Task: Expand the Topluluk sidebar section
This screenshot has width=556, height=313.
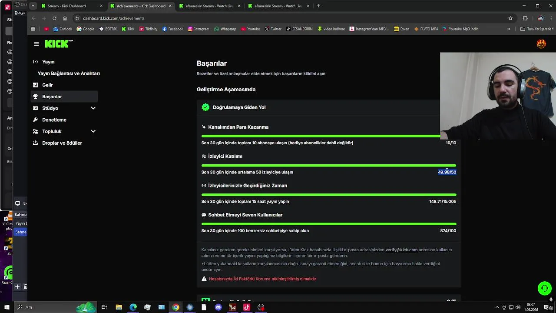Action: point(93,131)
